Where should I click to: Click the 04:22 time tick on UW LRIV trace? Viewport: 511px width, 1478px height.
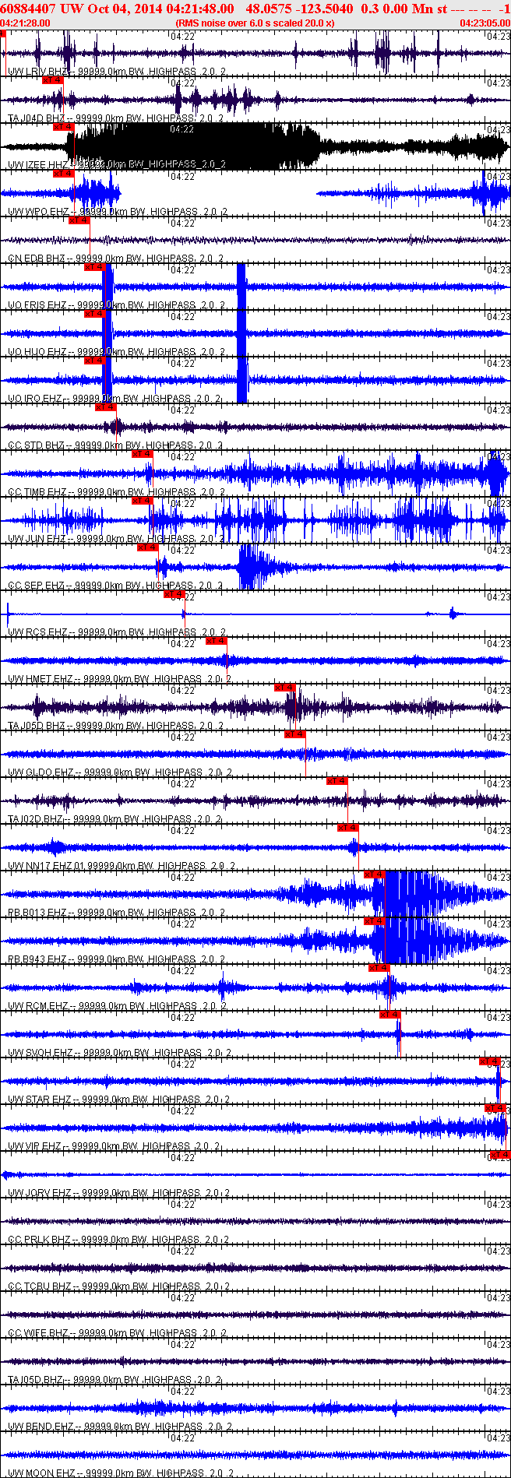(x=182, y=36)
